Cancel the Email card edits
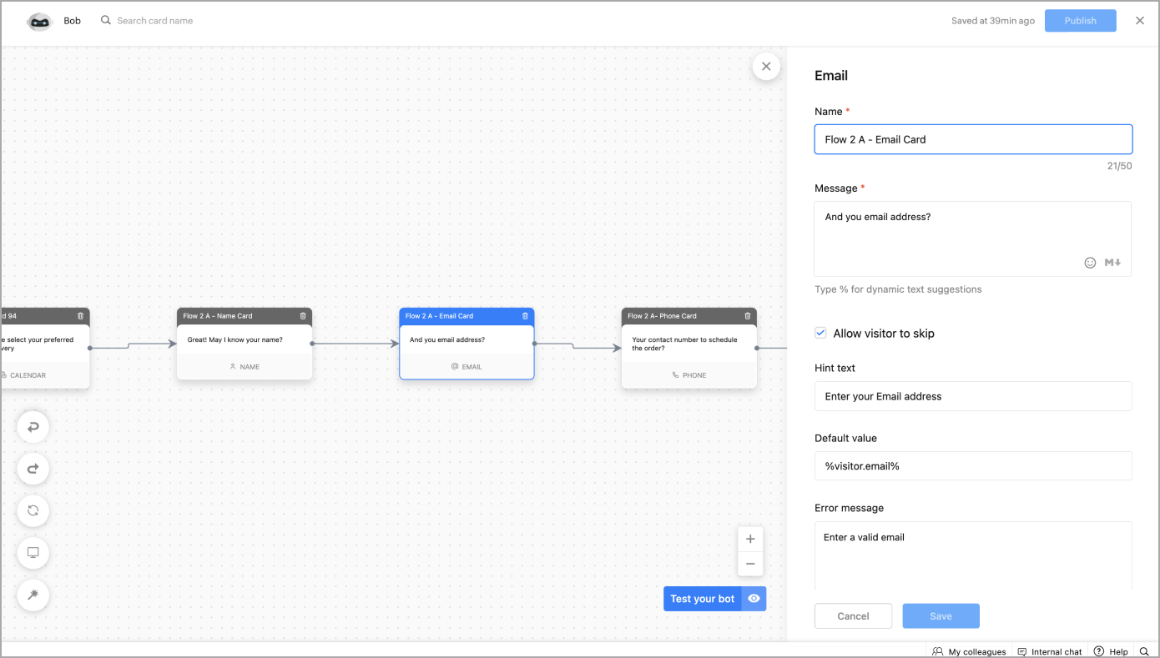 (853, 616)
